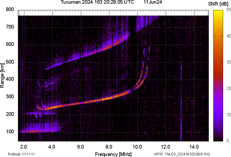Click the 8.0 frequency tick label
Screen dimensions: 231x157
pyautogui.click(x=109, y=147)
